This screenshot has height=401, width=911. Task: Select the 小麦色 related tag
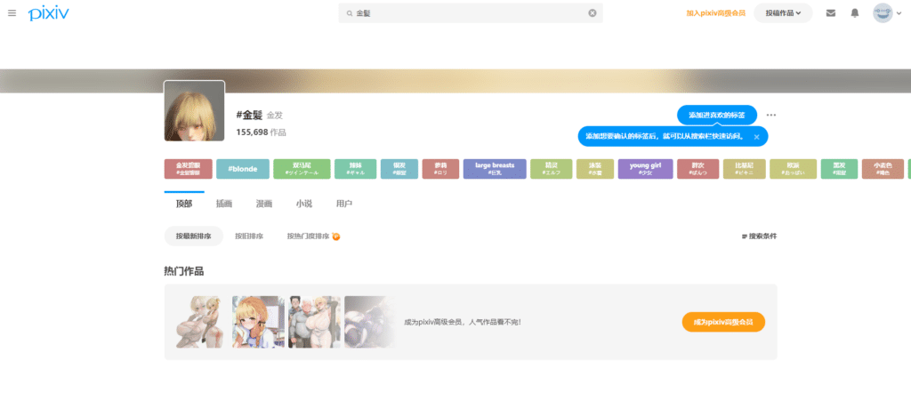click(883, 169)
